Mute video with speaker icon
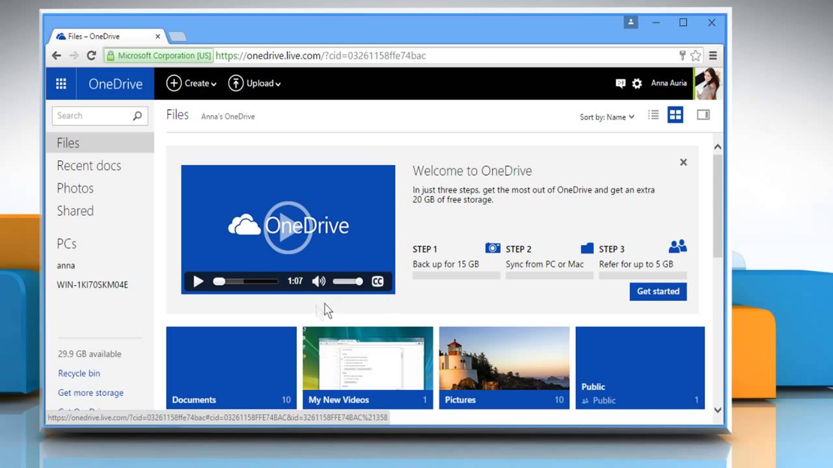Image resolution: width=833 pixels, height=468 pixels. click(x=318, y=281)
